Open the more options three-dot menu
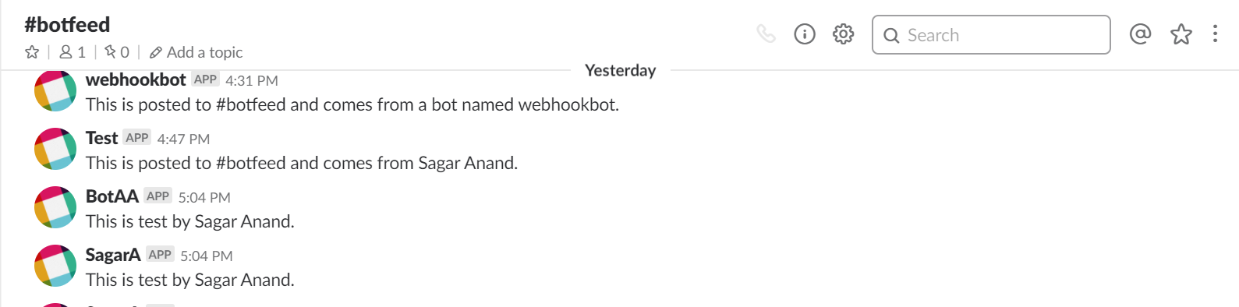This screenshot has width=1239, height=307. point(1215,34)
